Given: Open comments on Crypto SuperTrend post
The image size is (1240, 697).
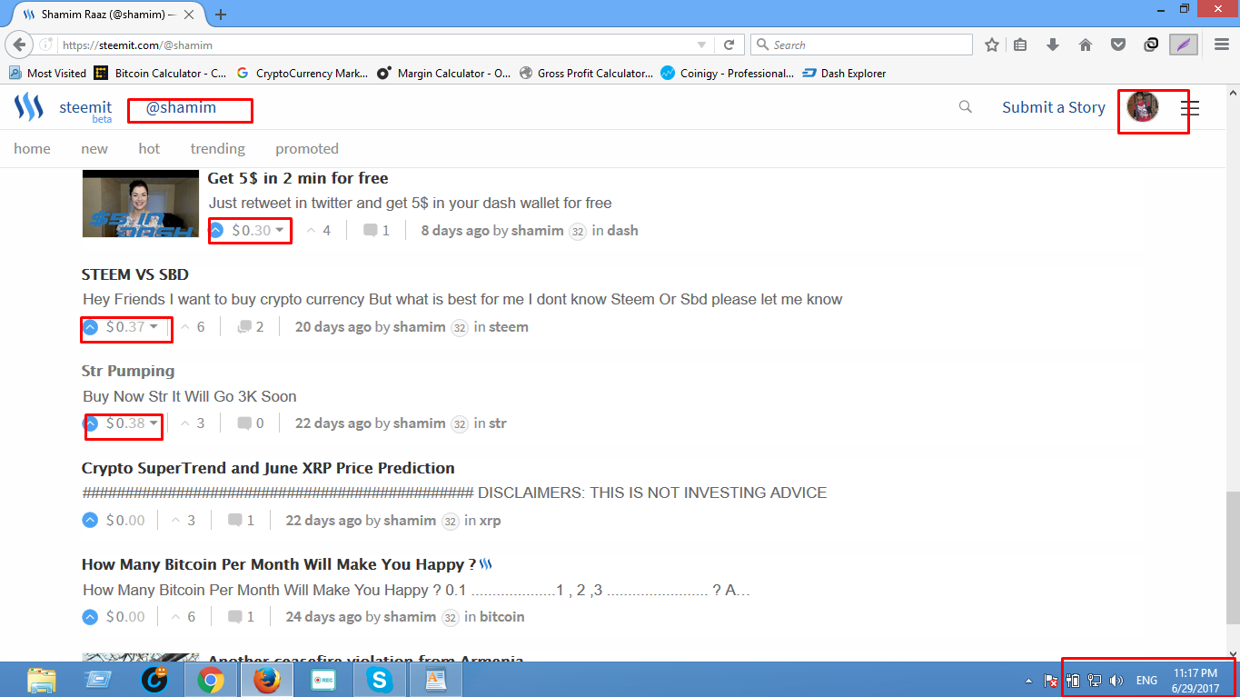Looking at the screenshot, I should click(x=241, y=521).
